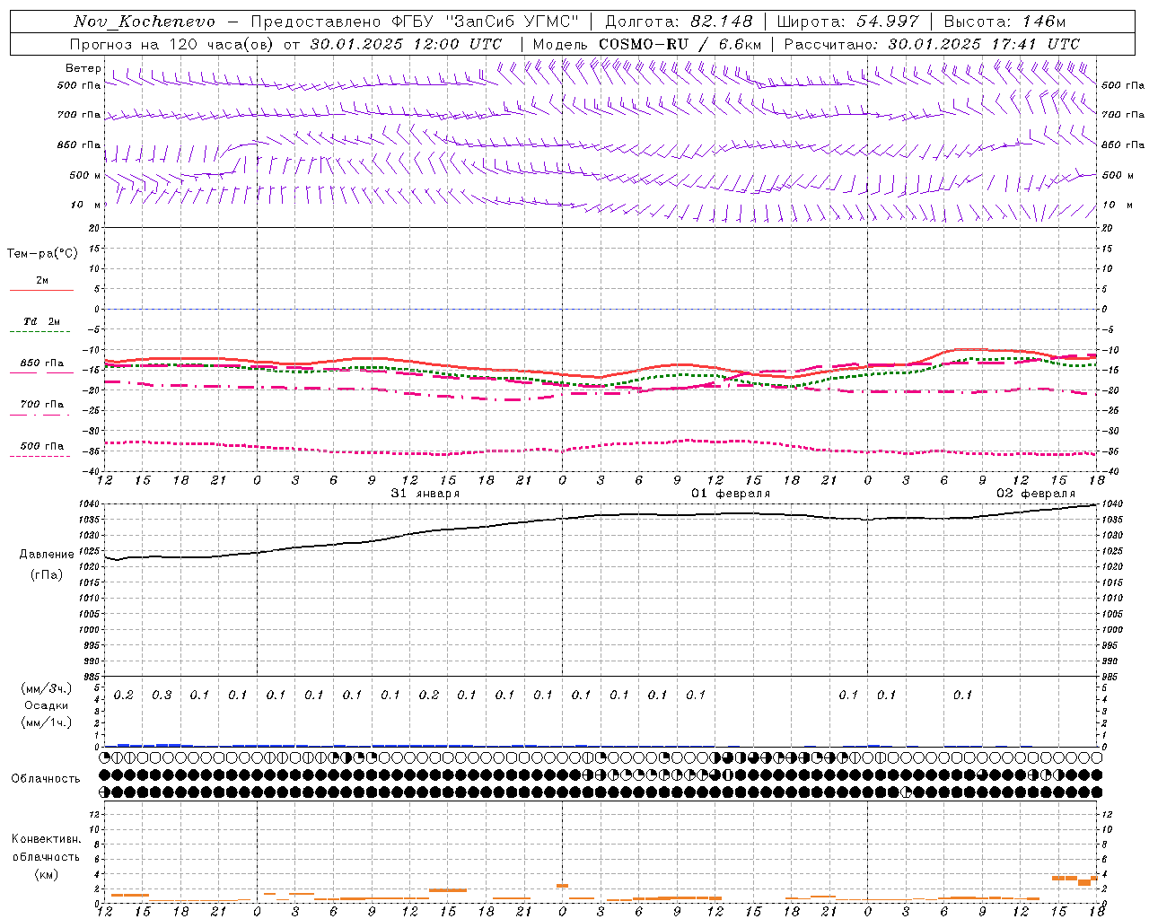
Task: Click the 31 января date label
Action: pyautogui.click(x=425, y=494)
